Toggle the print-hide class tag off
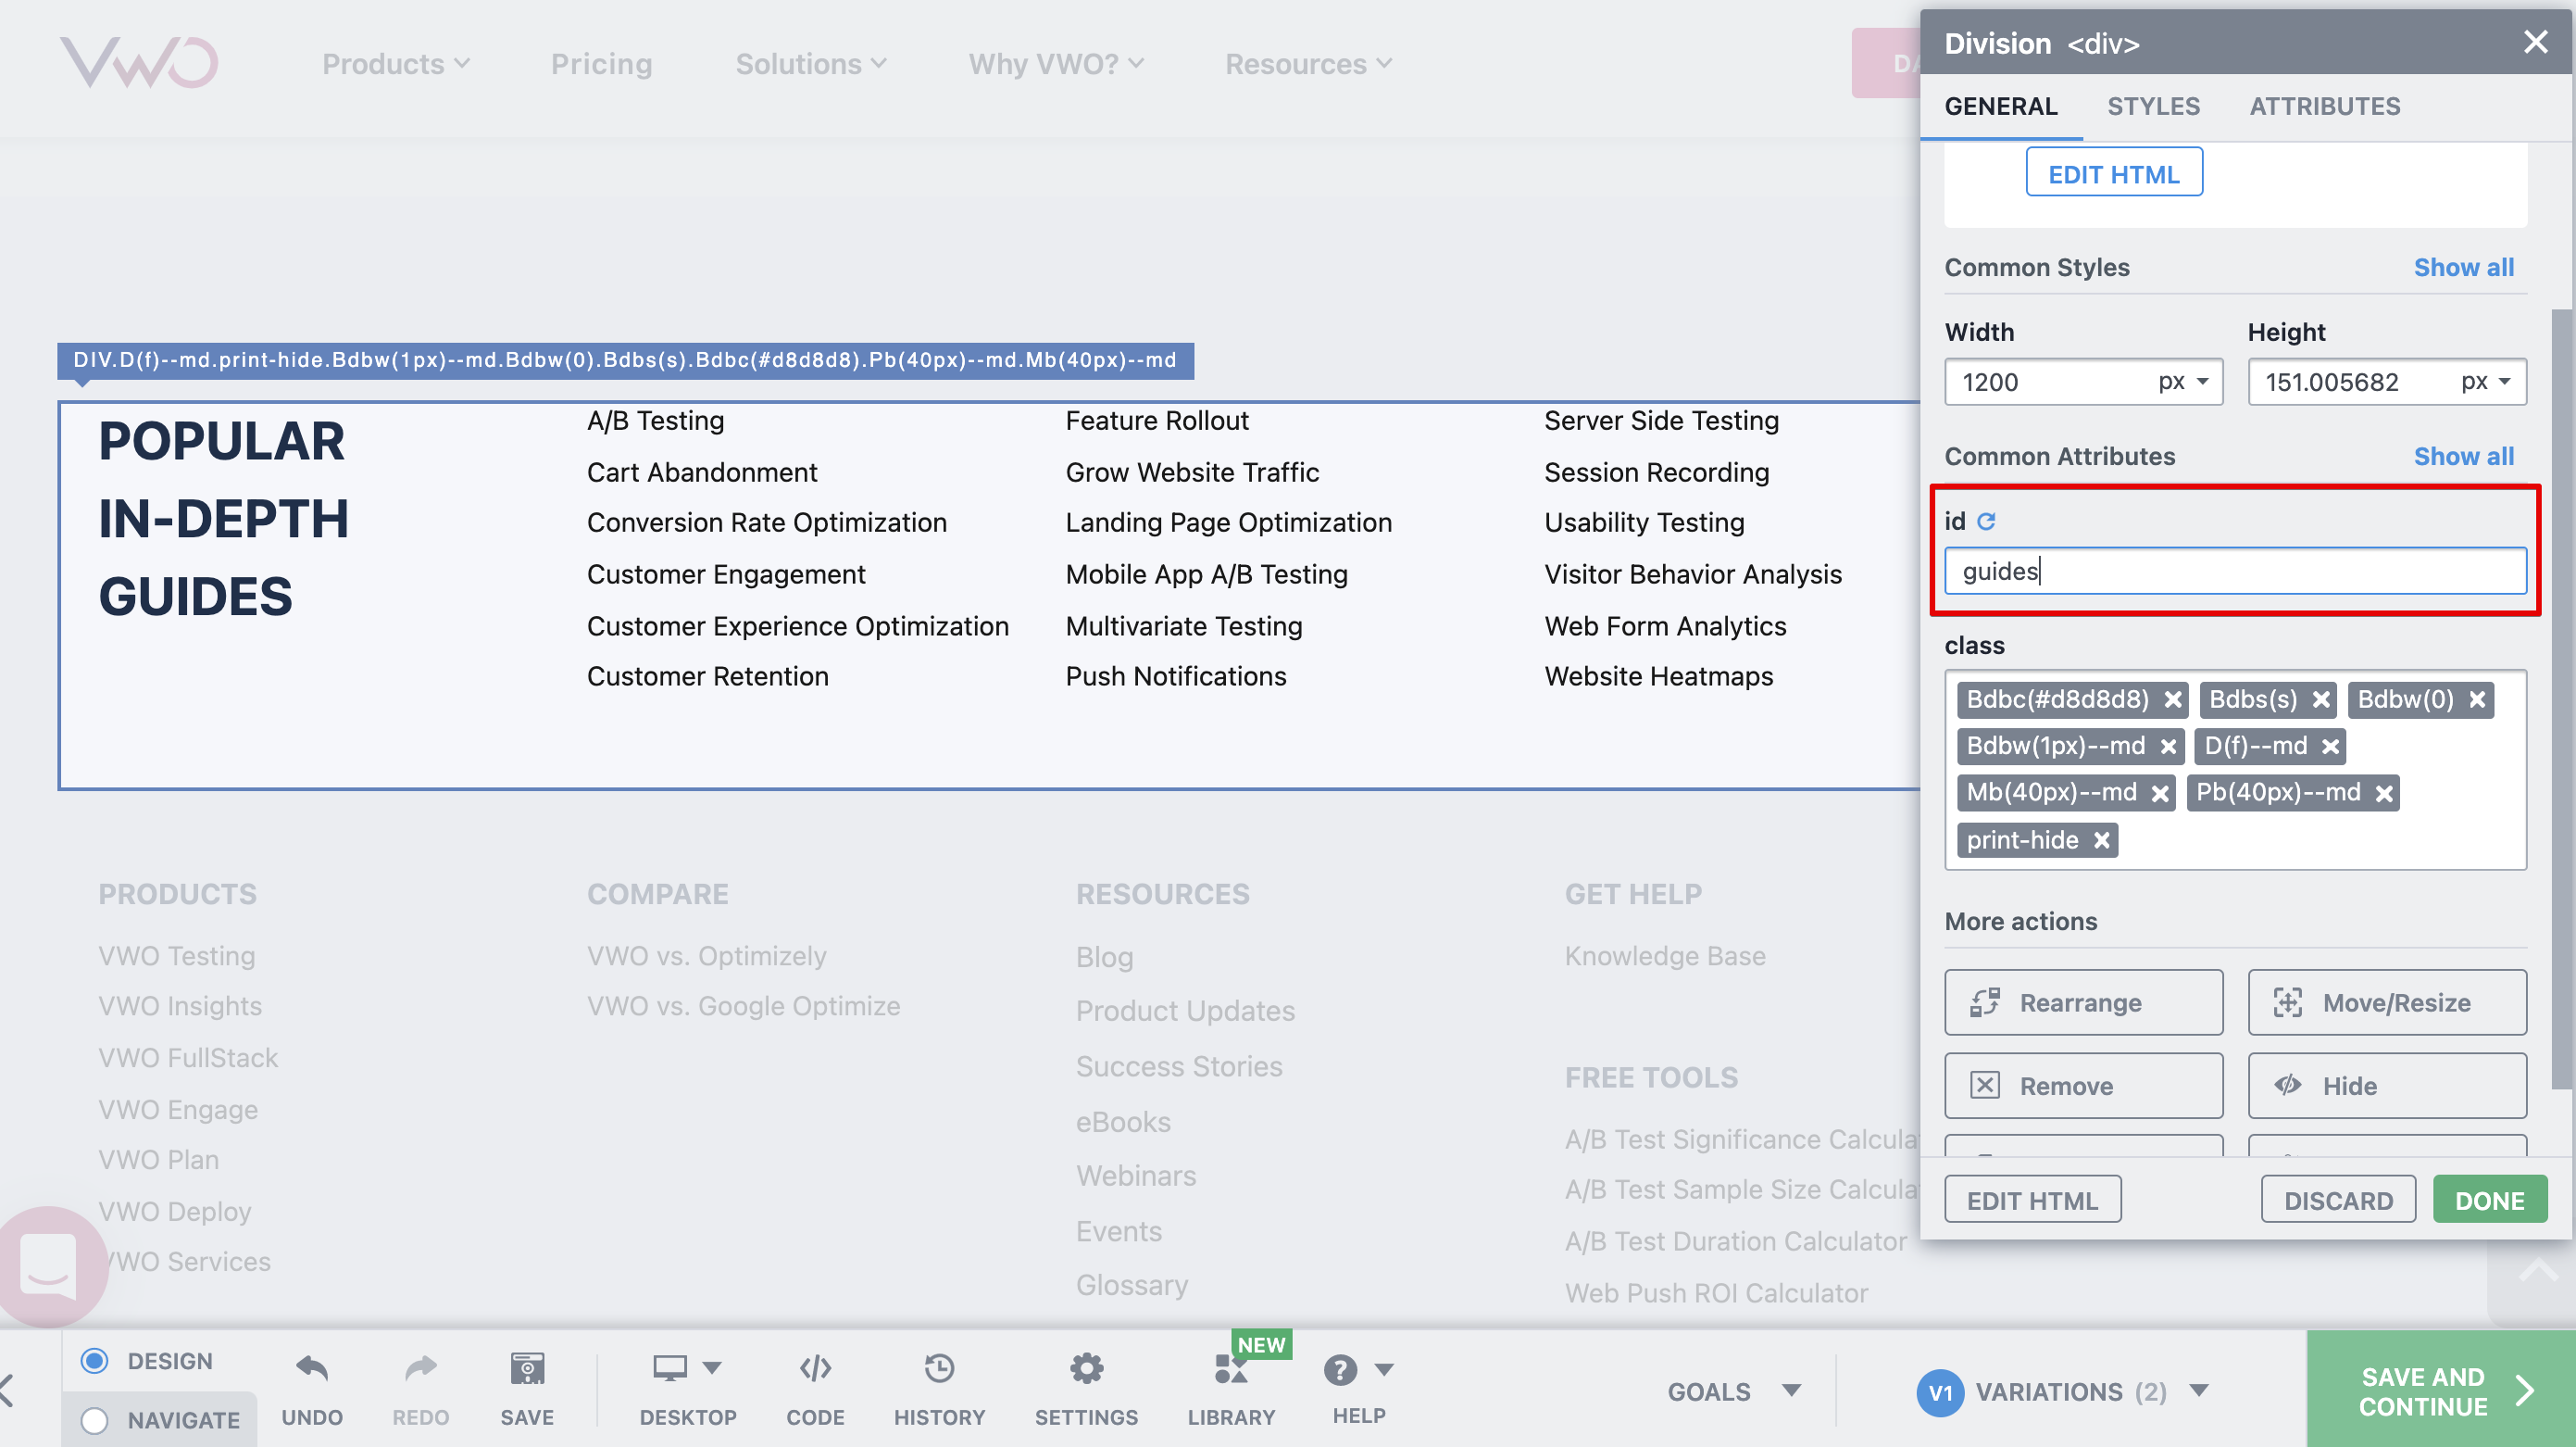This screenshot has width=2576, height=1447. (x=2100, y=837)
